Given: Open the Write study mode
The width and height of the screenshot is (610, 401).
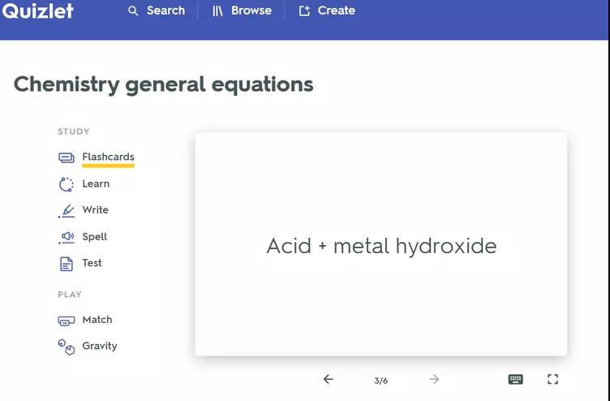Looking at the screenshot, I should coord(96,209).
